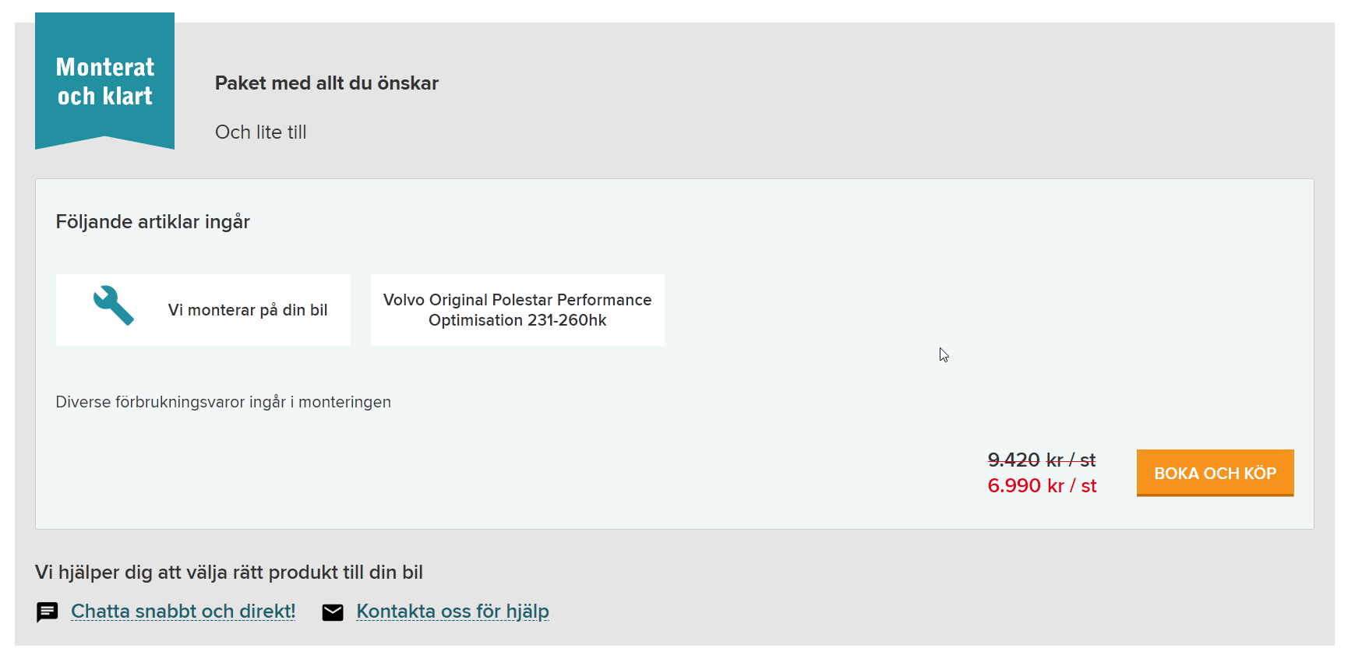Click the 'kr / st' unit beside 6.990
The width and height of the screenshot is (1355, 659).
[x=1072, y=485]
